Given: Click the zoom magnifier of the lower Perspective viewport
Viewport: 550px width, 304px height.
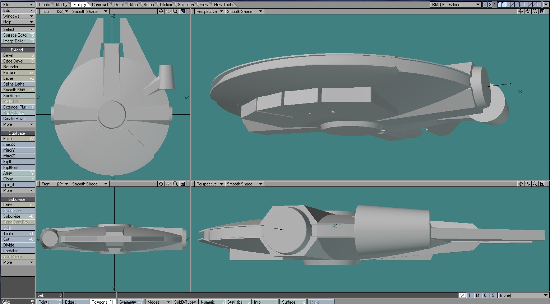Looking at the screenshot, I should pos(535,184).
